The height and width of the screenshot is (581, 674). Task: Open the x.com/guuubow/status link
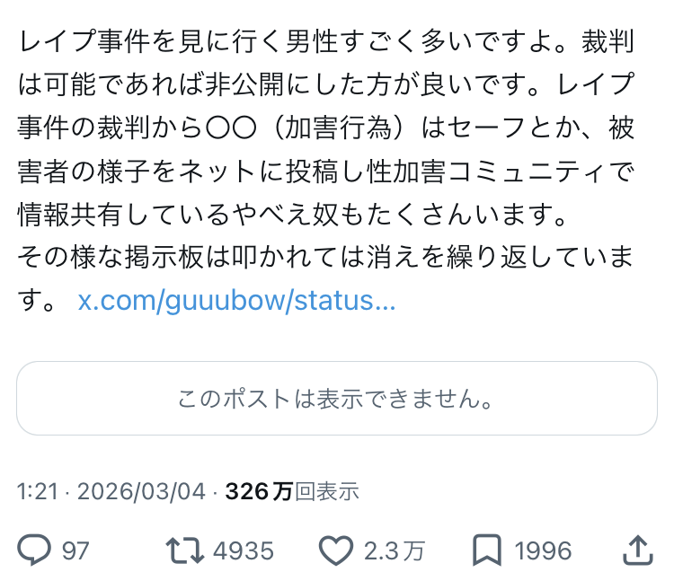pos(237,300)
